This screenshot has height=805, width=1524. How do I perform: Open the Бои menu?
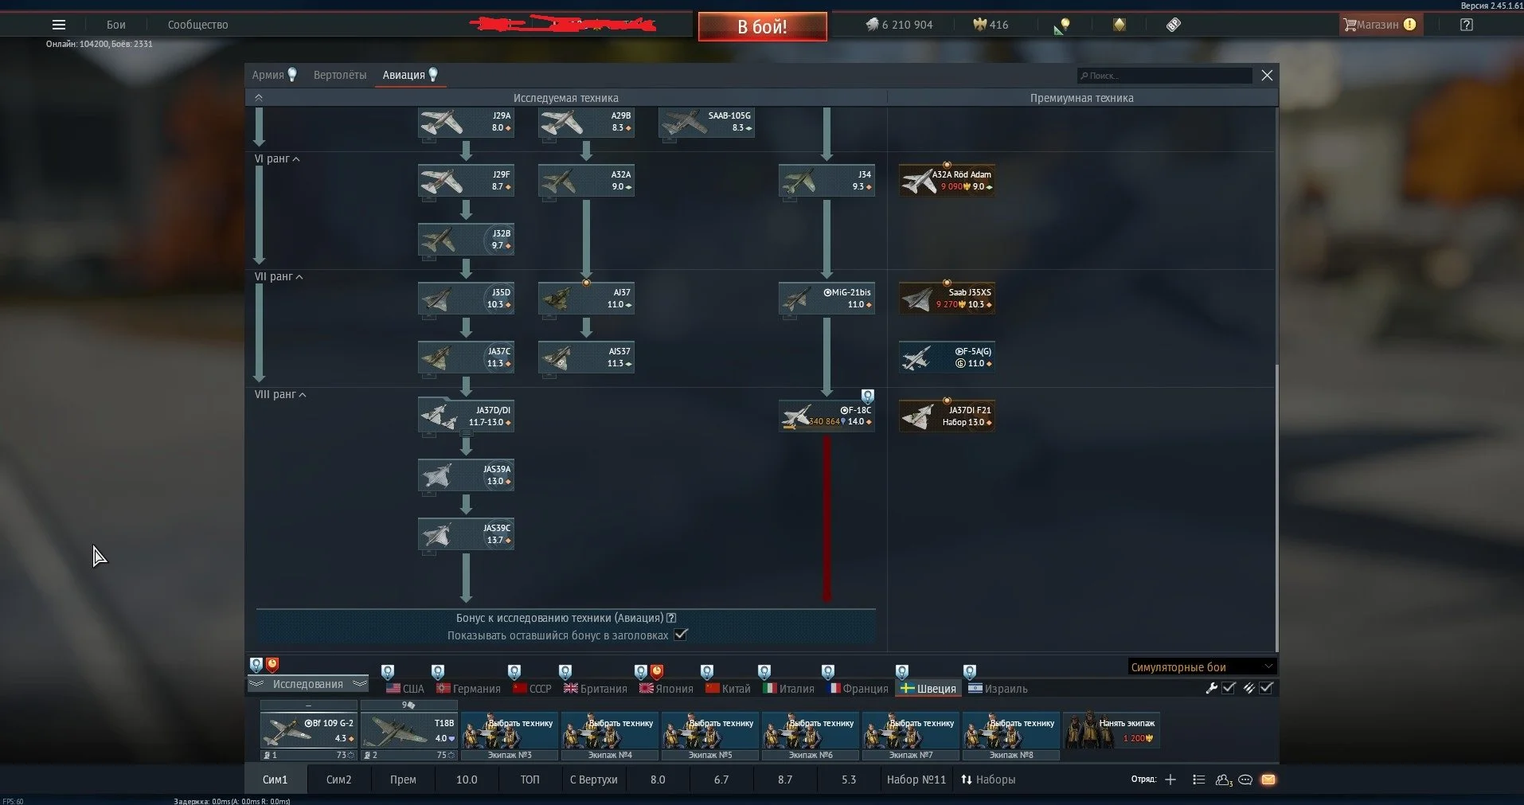point(116,25)
